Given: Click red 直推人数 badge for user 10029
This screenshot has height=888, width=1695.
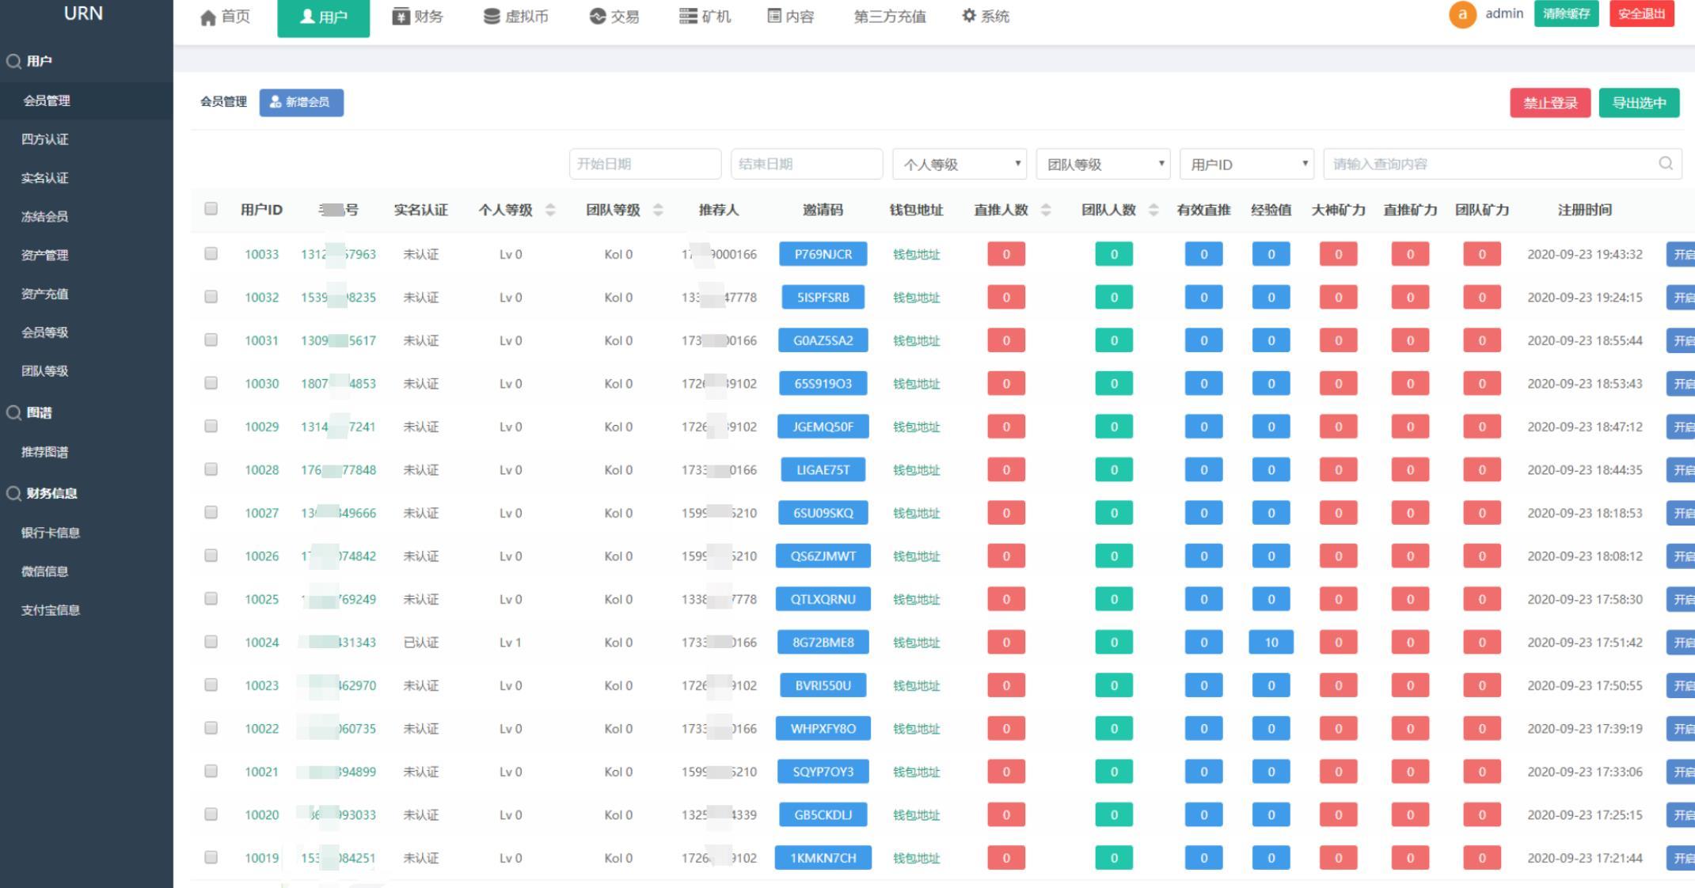Looking at the screenshot, I should click(x=1006, y=427).
